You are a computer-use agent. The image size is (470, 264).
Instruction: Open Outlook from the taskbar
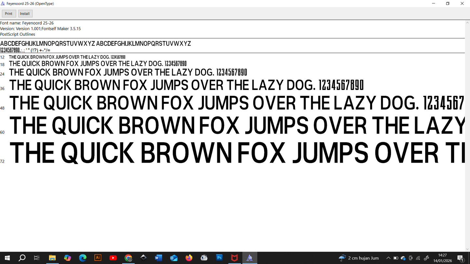[174, 258]
